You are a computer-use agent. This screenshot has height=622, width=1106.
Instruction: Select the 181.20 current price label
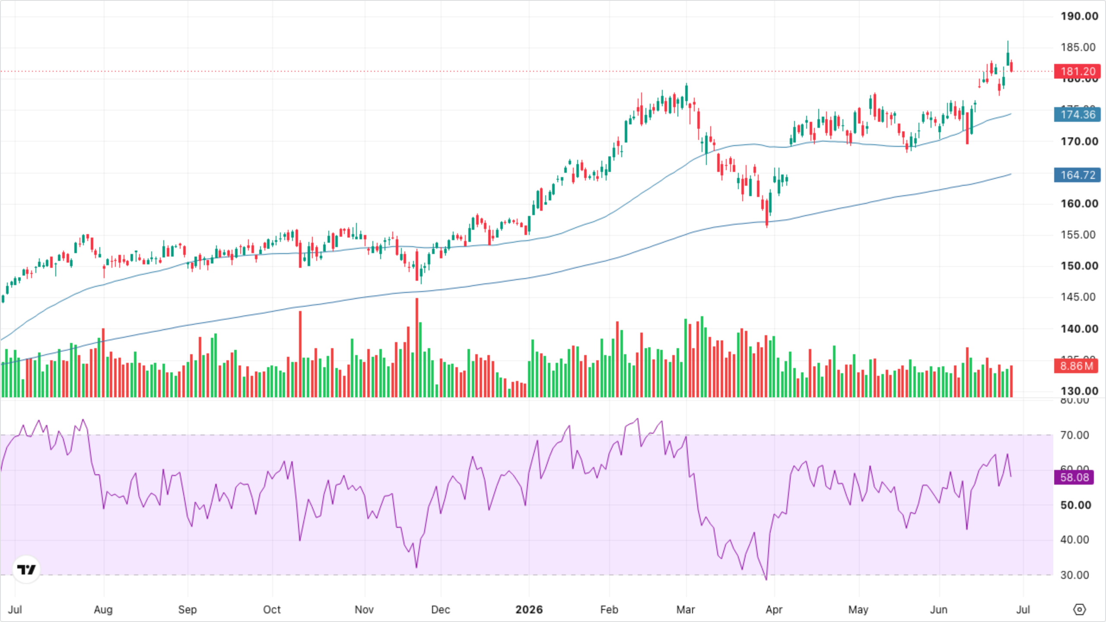pyautogui.click(x=1077, y=71)
